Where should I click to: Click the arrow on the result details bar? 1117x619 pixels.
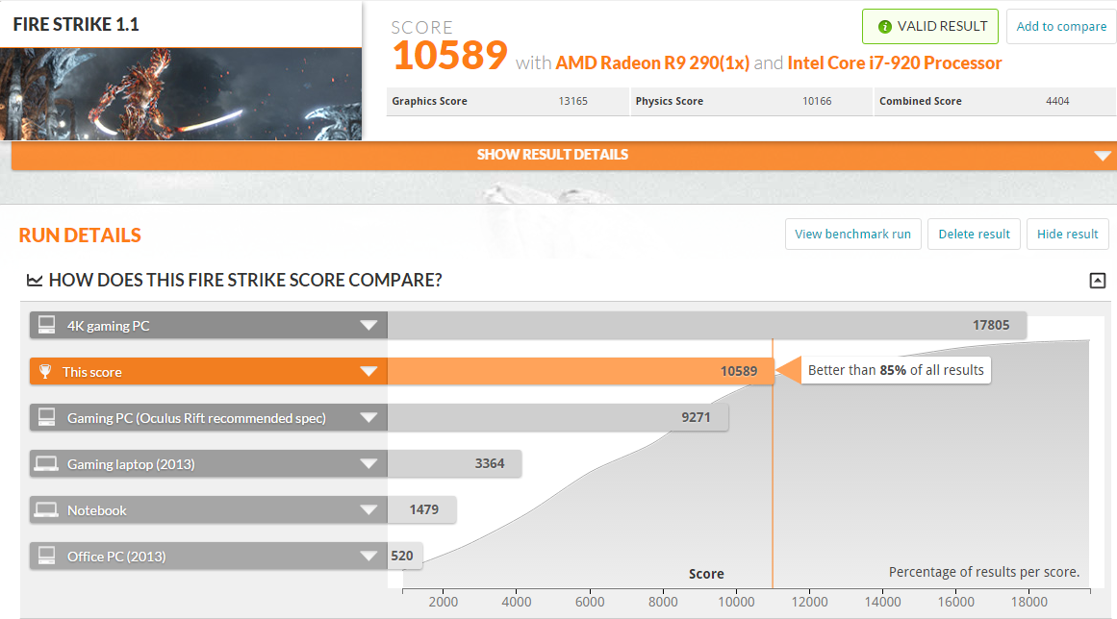point(1103,156)
